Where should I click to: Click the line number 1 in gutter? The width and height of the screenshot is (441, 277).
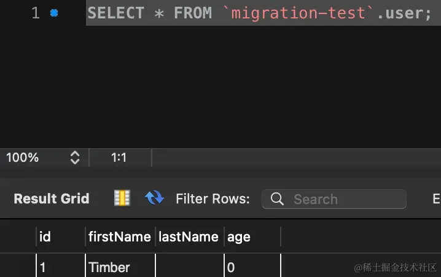tap(36, 13)
